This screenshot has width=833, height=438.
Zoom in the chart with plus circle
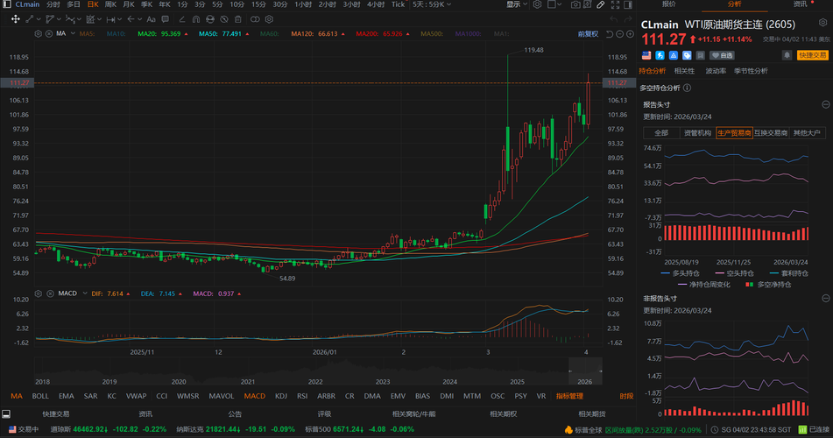[630, 34]
